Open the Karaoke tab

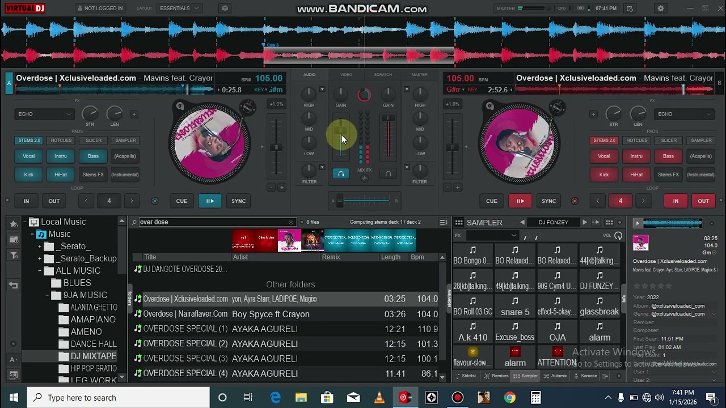585,376
